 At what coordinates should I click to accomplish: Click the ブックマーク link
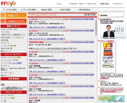click(x=118, y=4)
